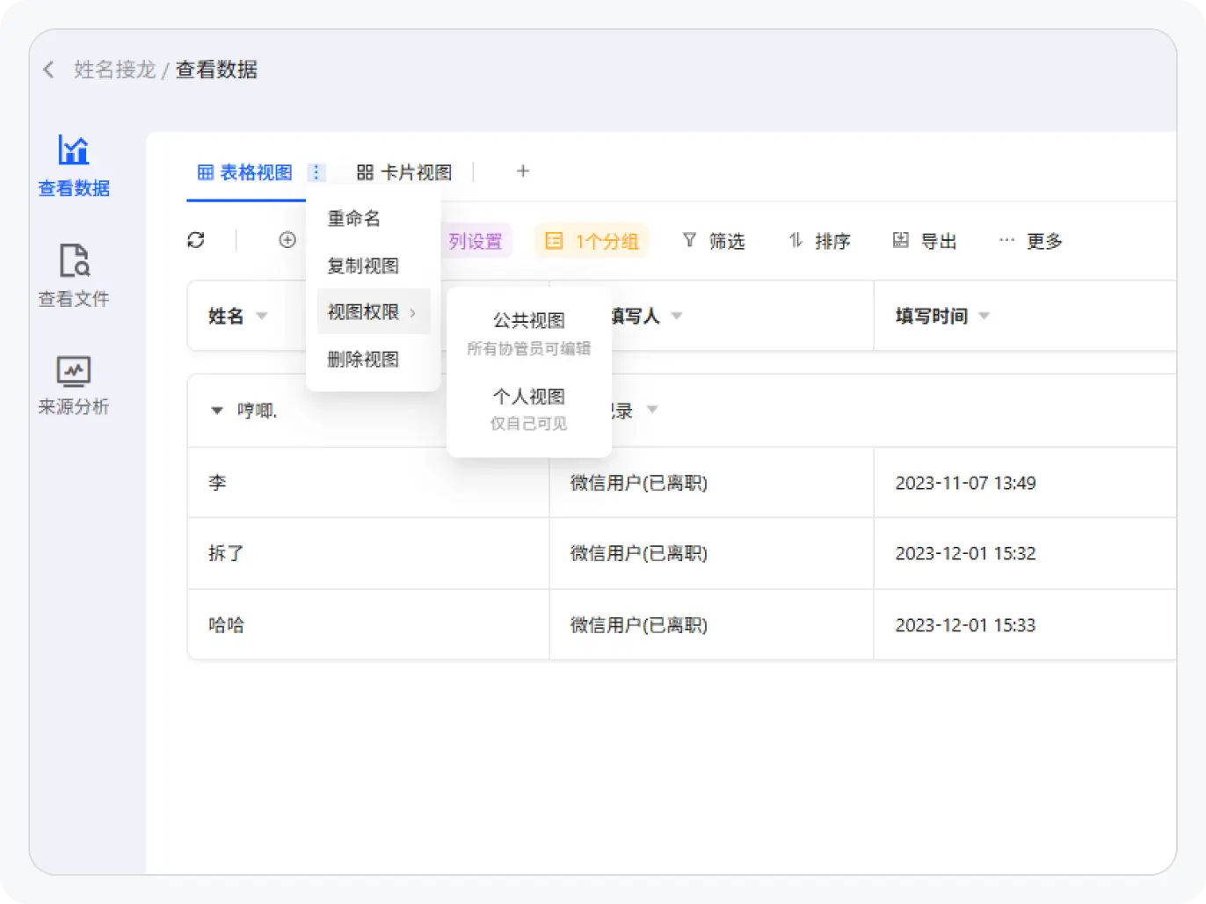The image size is (1206, 904).
Task: Click the cell containing 拆了
Action: click(368, 553)
